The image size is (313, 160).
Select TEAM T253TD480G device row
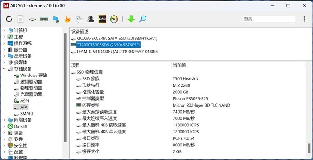click(x=117, y=52)
